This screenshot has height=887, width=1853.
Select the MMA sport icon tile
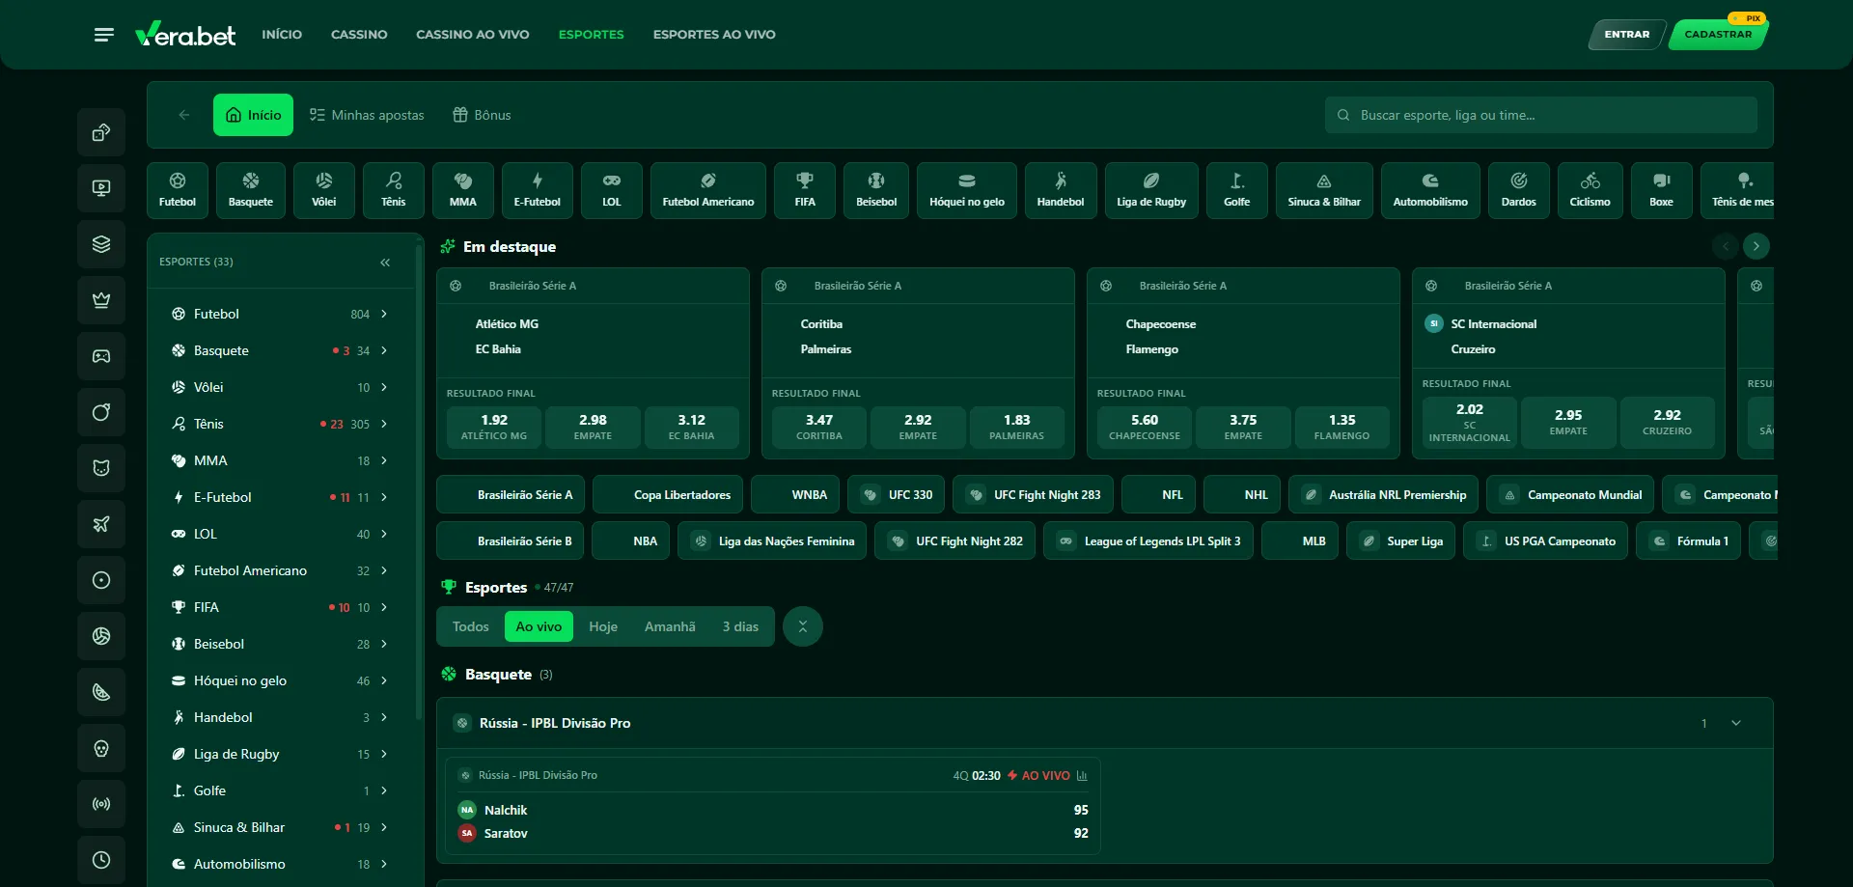[463, 190]
